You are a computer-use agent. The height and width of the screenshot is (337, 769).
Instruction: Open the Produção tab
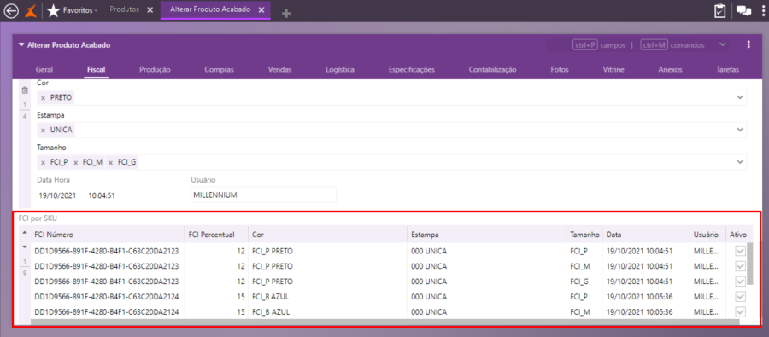[155, 70]
